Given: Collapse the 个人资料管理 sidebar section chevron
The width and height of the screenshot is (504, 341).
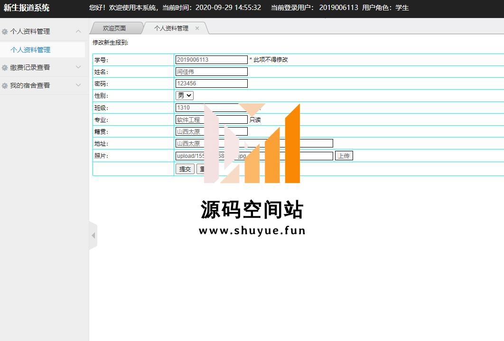Looking at the screenshot, I should coord(78,31).
